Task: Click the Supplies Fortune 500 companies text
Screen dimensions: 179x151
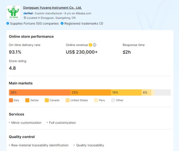Action: pos(34,24)
